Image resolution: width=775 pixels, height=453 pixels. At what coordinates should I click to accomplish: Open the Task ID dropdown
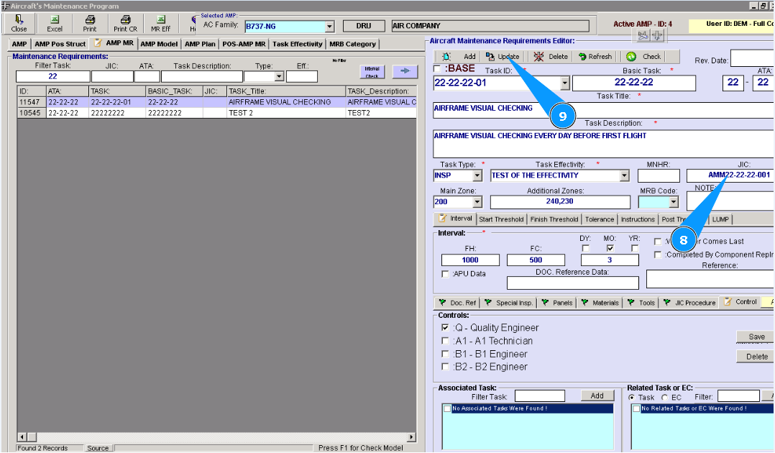point(565,83)
